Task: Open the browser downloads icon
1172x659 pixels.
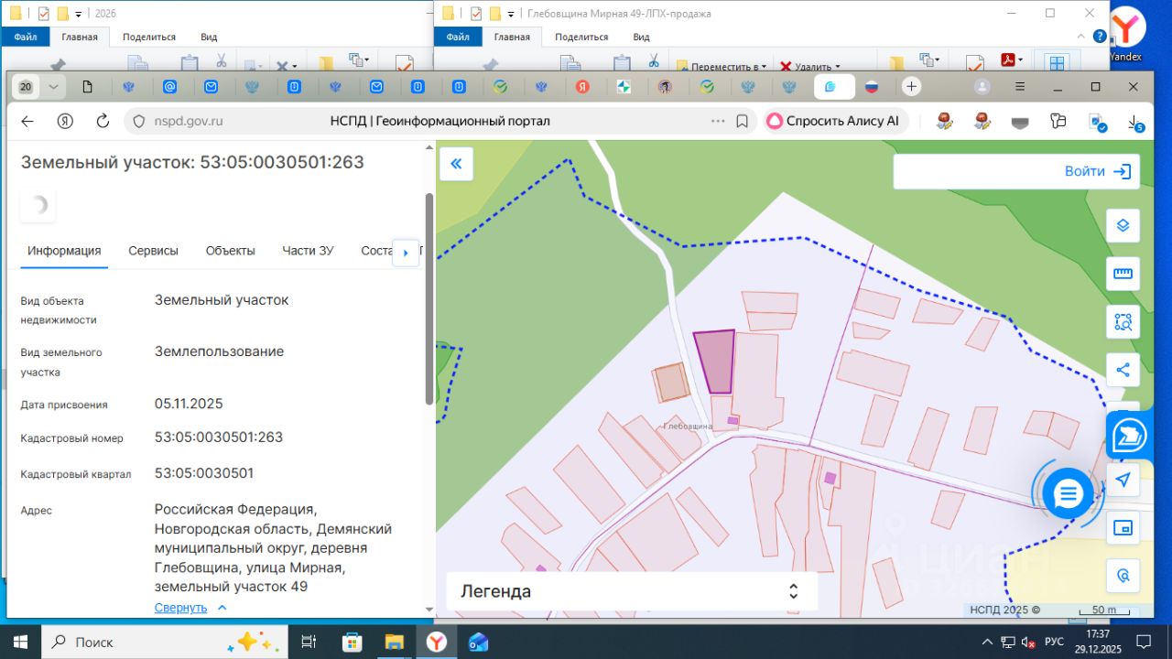Action: pyautogui.click(x=1134, y=122)
